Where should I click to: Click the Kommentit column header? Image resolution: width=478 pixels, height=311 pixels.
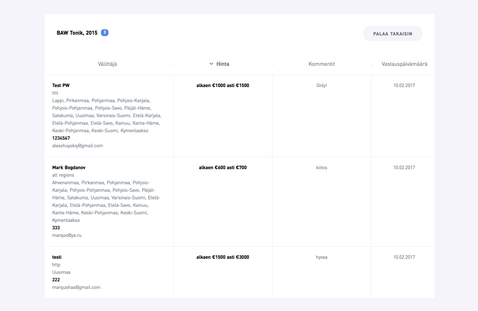[322, 64]
